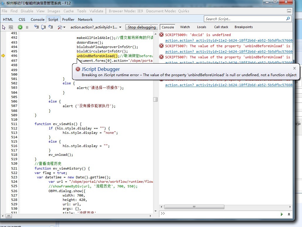
Task: Open the Cache menu
Action: coord(69,11)
